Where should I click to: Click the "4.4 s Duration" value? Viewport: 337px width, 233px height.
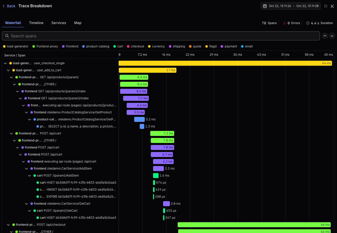(x=322, y=23)
